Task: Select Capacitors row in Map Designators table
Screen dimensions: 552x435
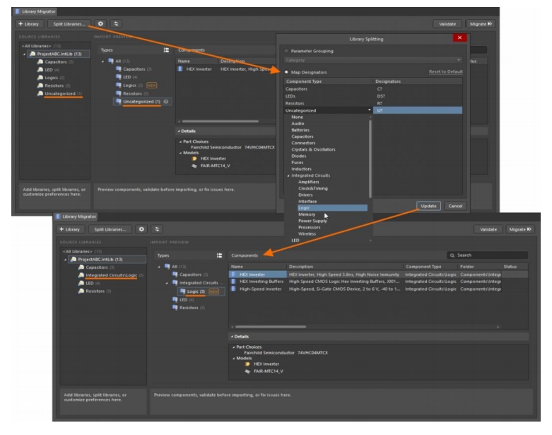Action: (373, 89)
